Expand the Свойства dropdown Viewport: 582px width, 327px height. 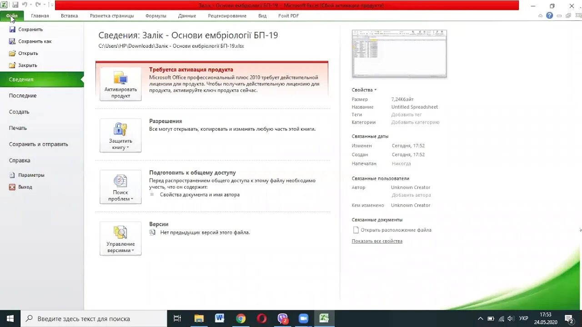364,90
